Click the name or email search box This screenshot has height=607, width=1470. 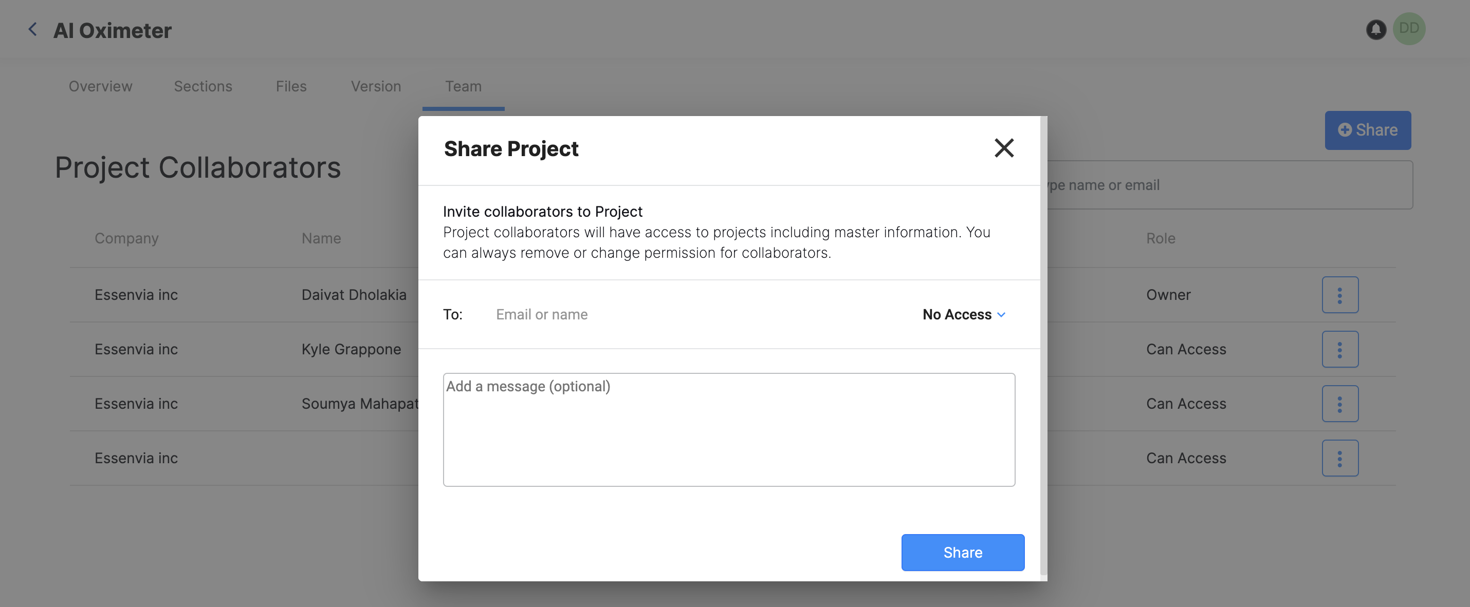click(x=1230, y=185)
